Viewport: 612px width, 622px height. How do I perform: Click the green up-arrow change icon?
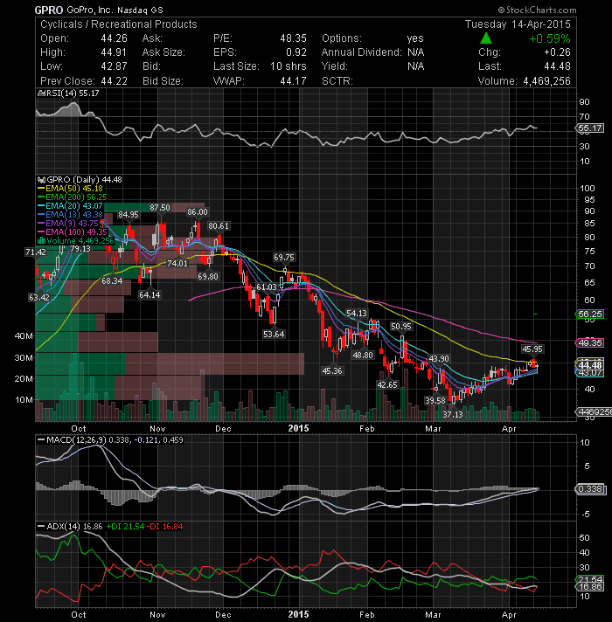486,38
